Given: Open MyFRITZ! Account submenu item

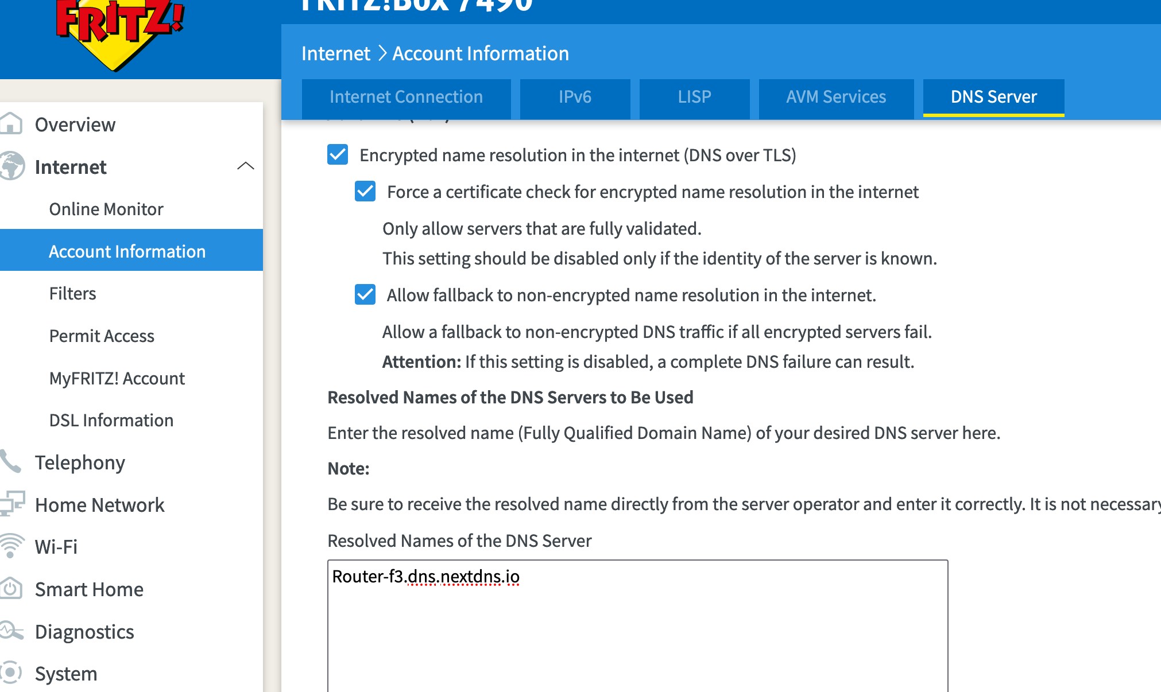Looking at the screenshot, I should tap(117, 378).
